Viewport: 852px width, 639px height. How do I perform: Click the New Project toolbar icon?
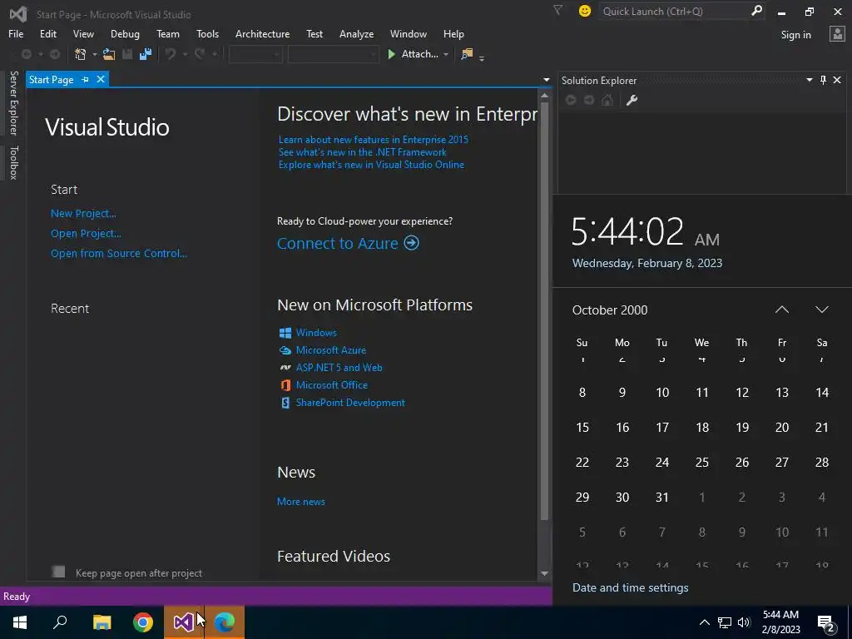[x=81, y=54]
